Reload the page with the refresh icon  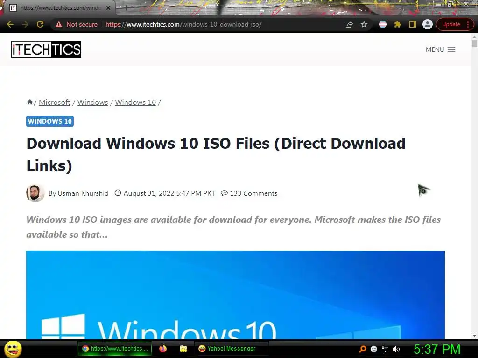click(40, 24)
